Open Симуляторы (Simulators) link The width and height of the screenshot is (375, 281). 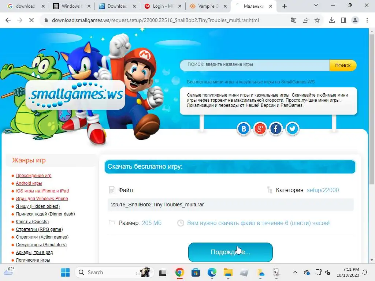[x=41, y=244]
